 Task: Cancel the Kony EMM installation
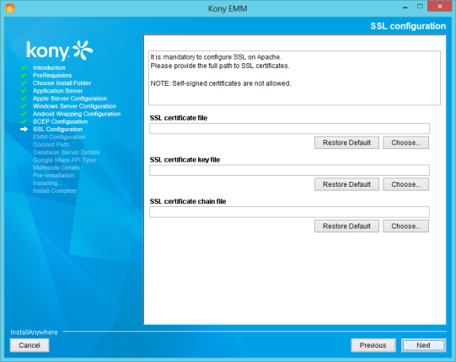point(30,345)
